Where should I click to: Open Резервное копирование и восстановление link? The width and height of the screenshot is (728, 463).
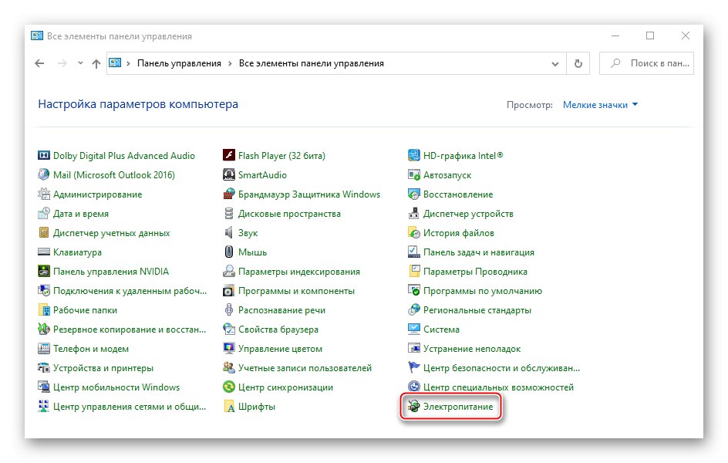point(129,330)
